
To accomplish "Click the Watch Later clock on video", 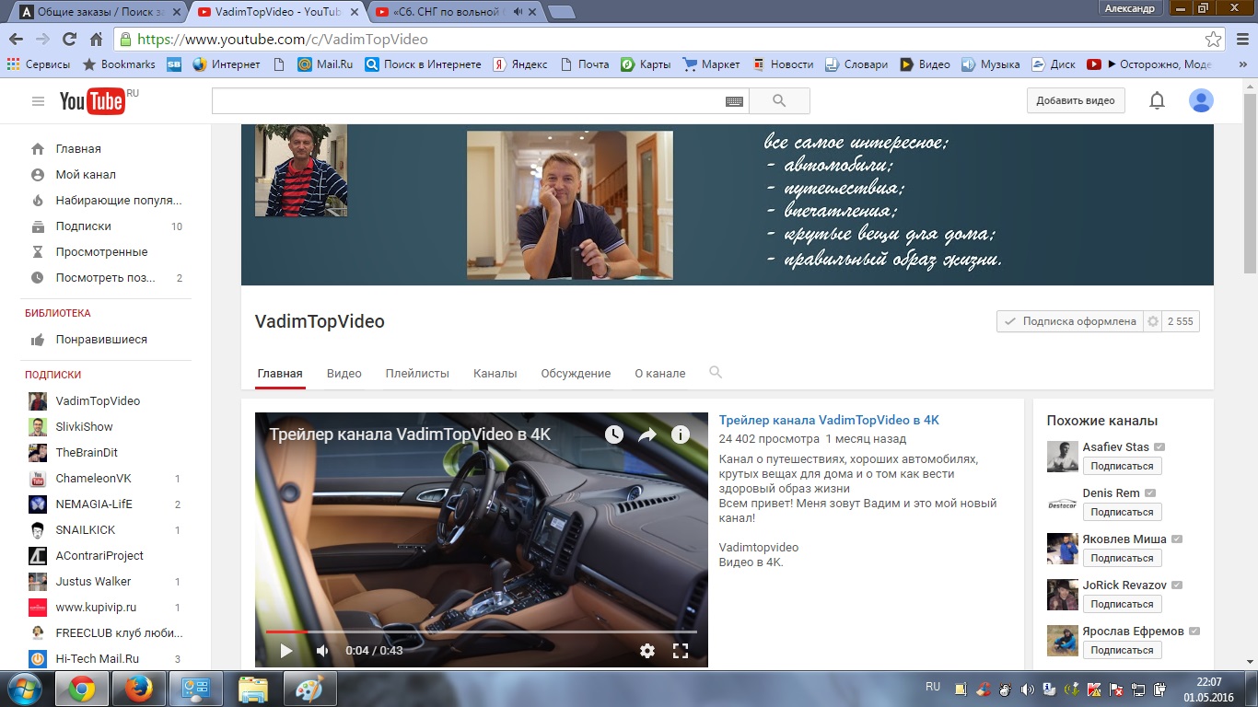I will point(614,435).
